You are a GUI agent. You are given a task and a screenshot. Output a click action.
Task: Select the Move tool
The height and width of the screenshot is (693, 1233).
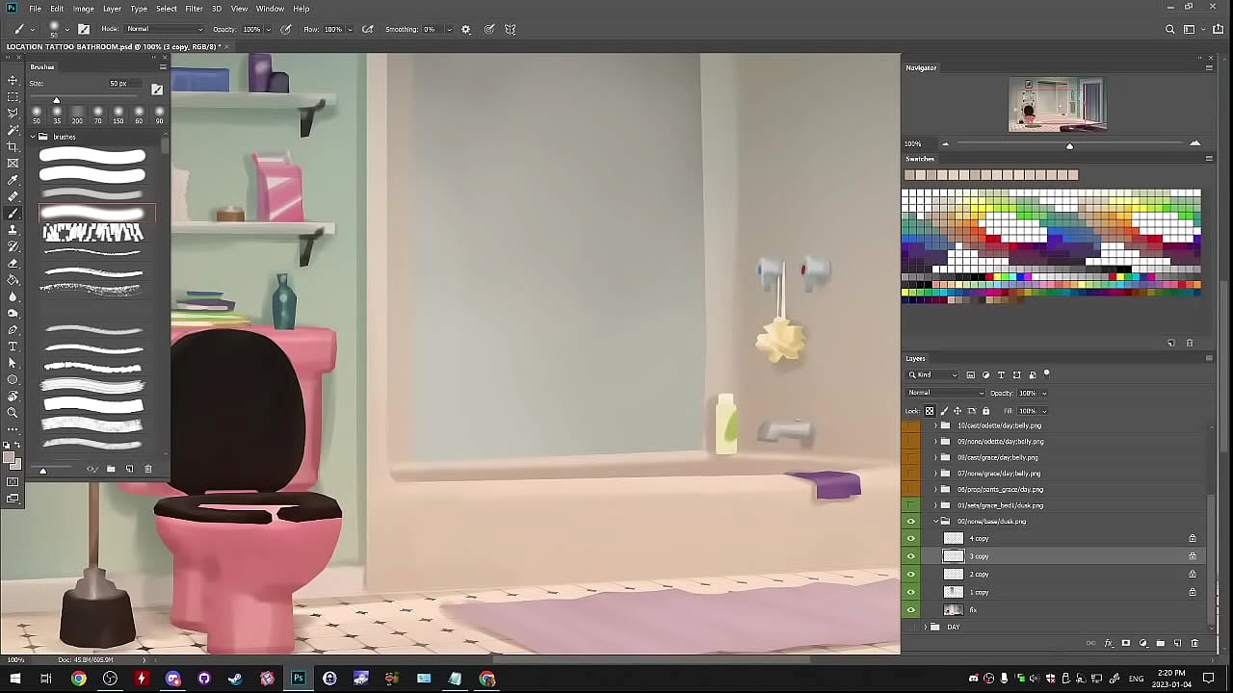coord(13,80)
